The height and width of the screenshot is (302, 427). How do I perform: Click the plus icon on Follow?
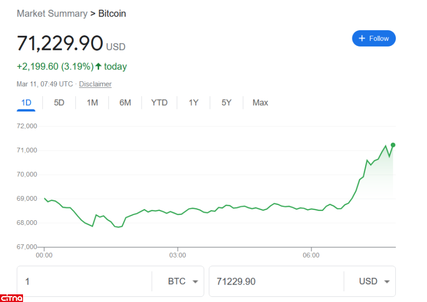(362, 38)
